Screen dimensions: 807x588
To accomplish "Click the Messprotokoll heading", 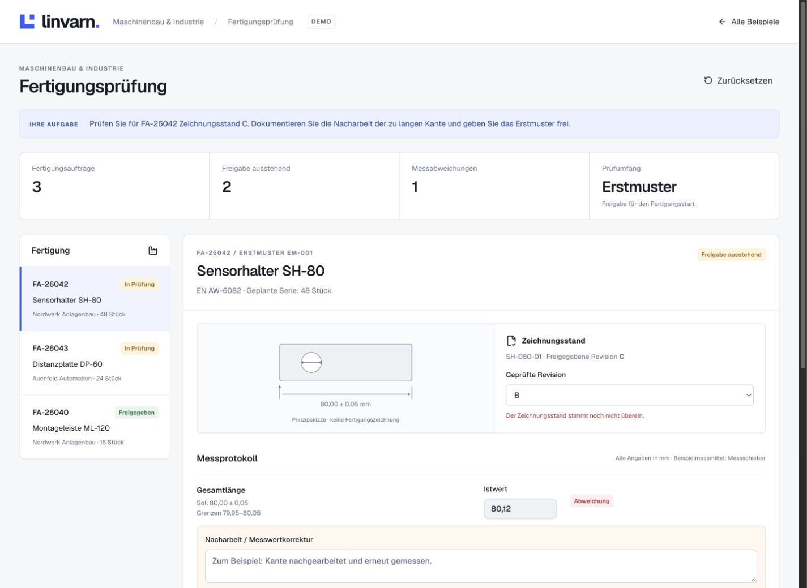I will point(227,458).
